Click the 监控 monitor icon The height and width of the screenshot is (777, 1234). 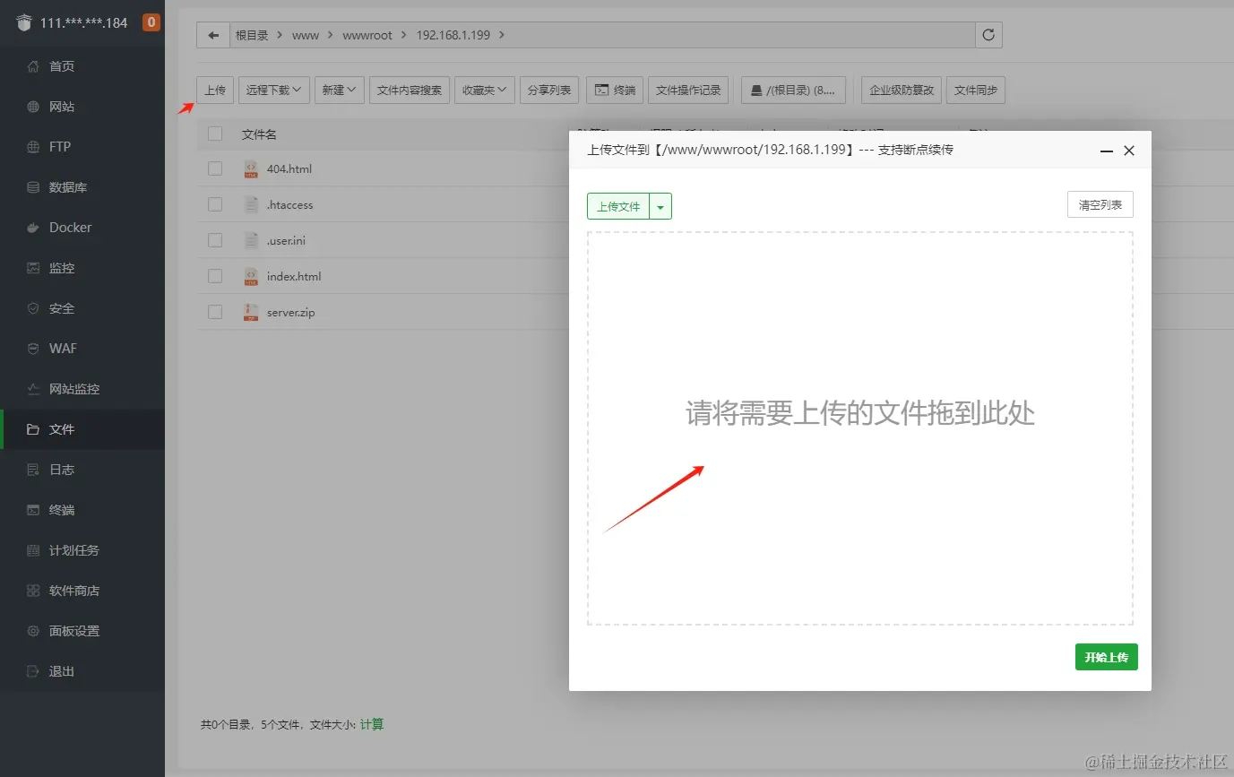(33, 268)
